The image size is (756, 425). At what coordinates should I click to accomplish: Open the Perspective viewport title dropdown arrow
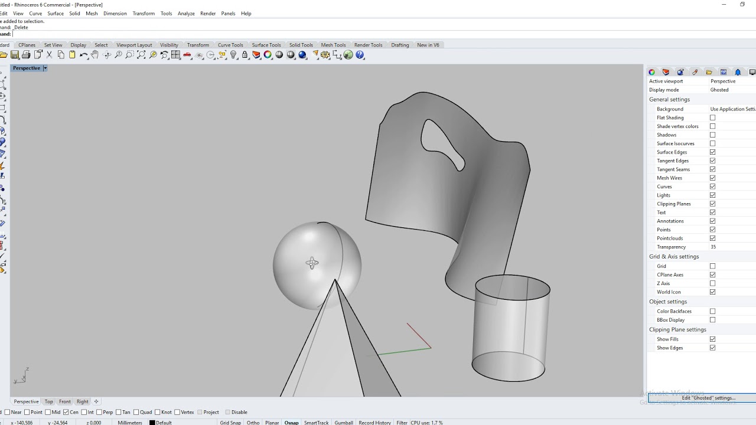tap(45, 68)
